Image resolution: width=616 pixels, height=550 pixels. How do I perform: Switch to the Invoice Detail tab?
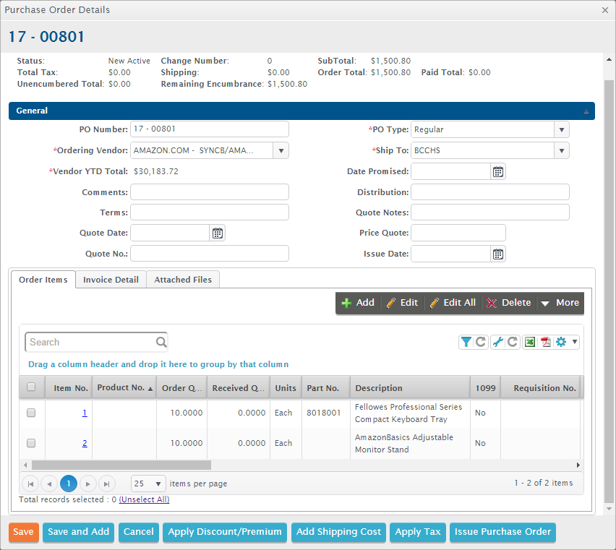coord(111,280)
